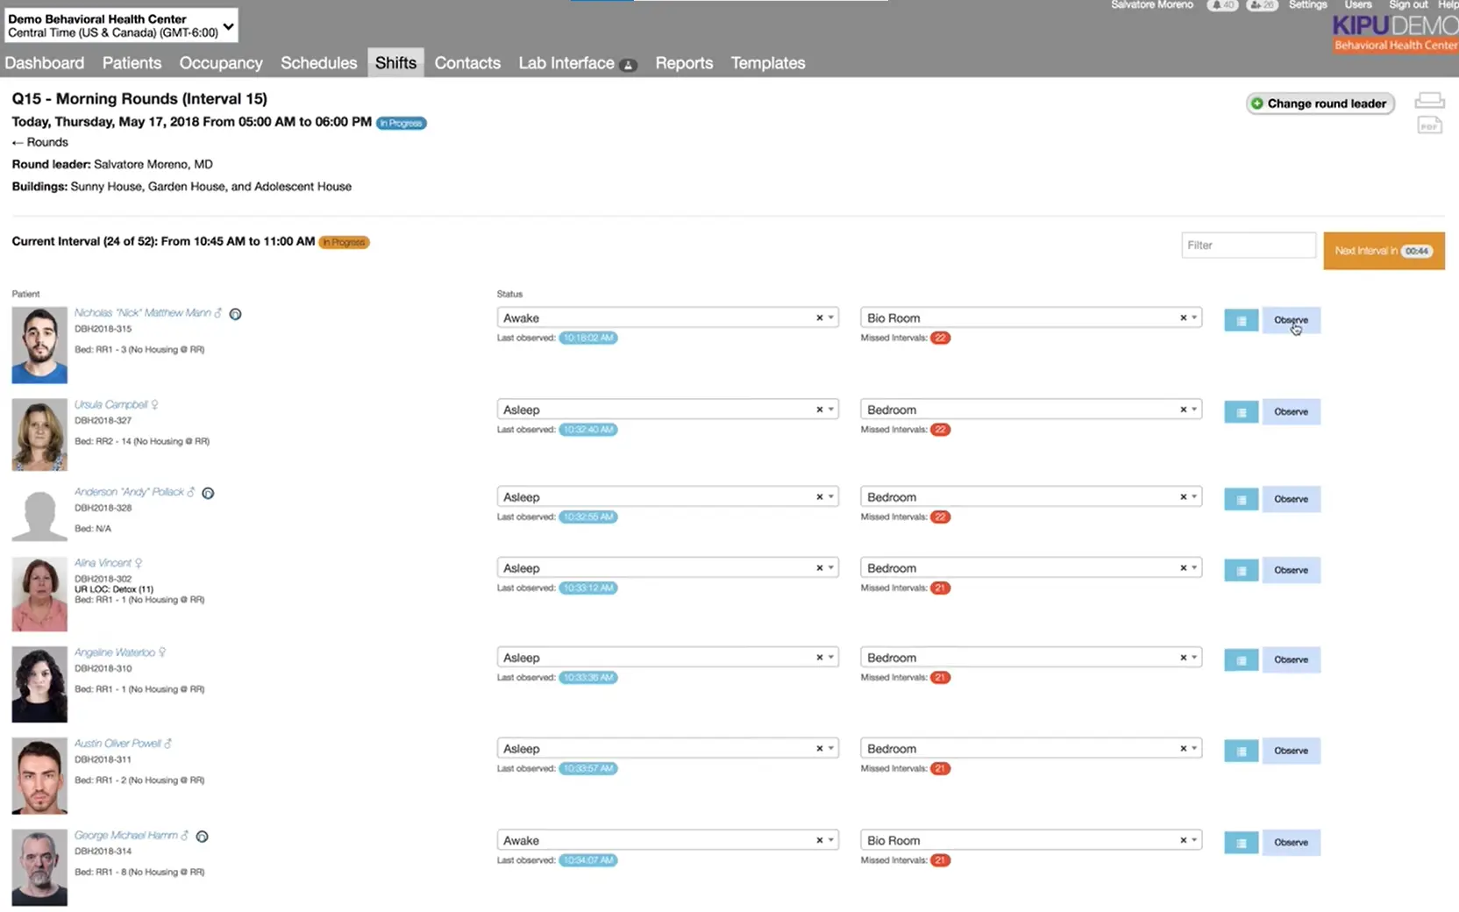
Task: Click info icon beside Nicholas Mann's name
Action: click(235, 314)
